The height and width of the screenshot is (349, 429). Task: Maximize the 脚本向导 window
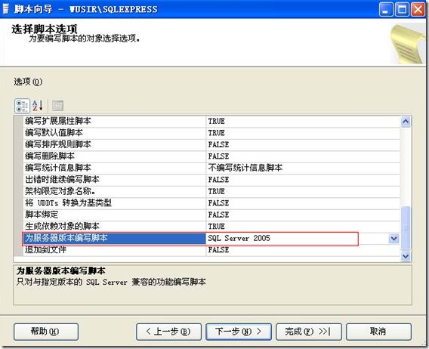coord(402,9)
